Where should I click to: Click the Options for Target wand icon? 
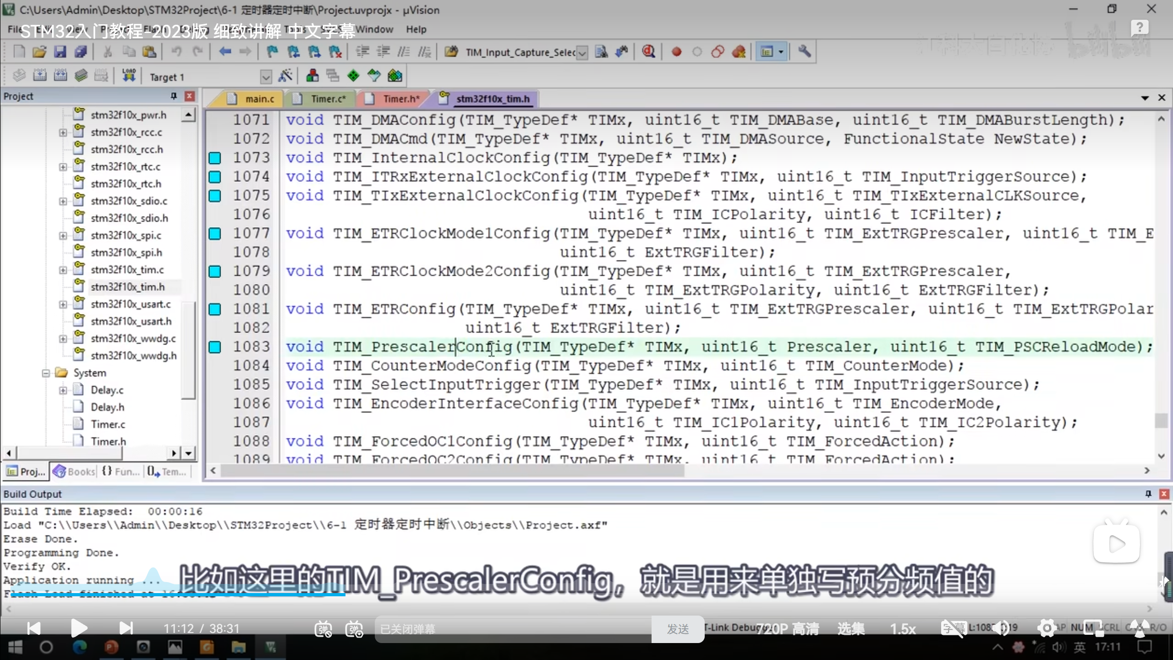285,76
